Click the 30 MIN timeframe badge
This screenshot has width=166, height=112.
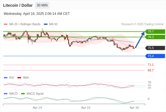42,5
